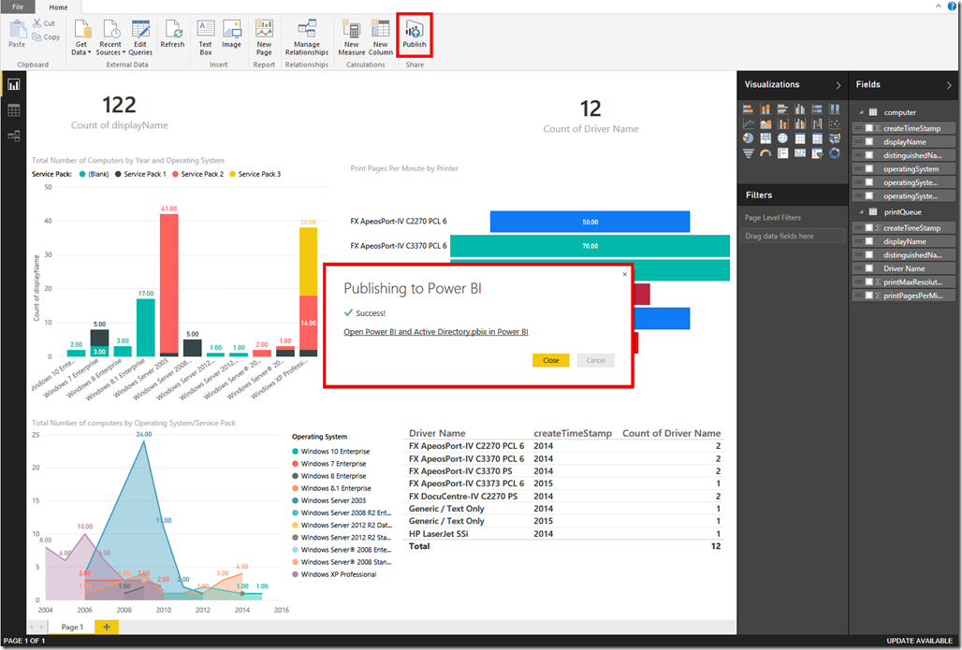Open Power BI and Active Directory.pbix link
Image resolution: width=962 pixels, height=650 pixels.
coord(435,332)
